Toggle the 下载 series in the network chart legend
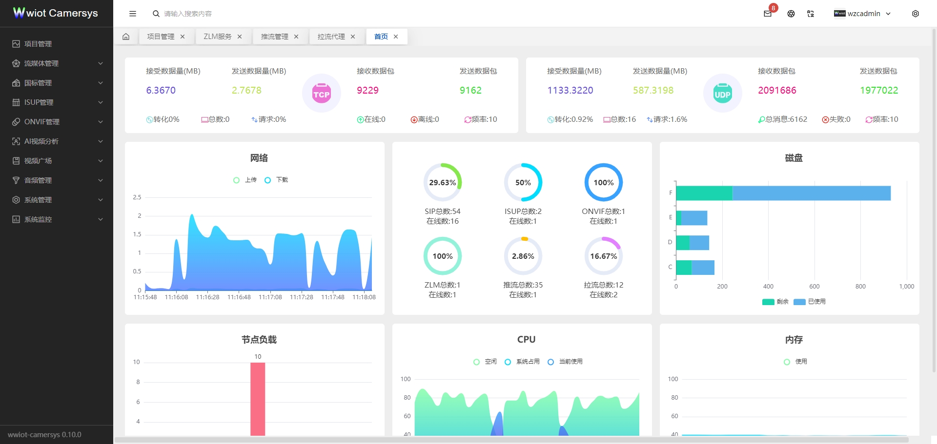 pyautogui.click(x=276, y=180)
